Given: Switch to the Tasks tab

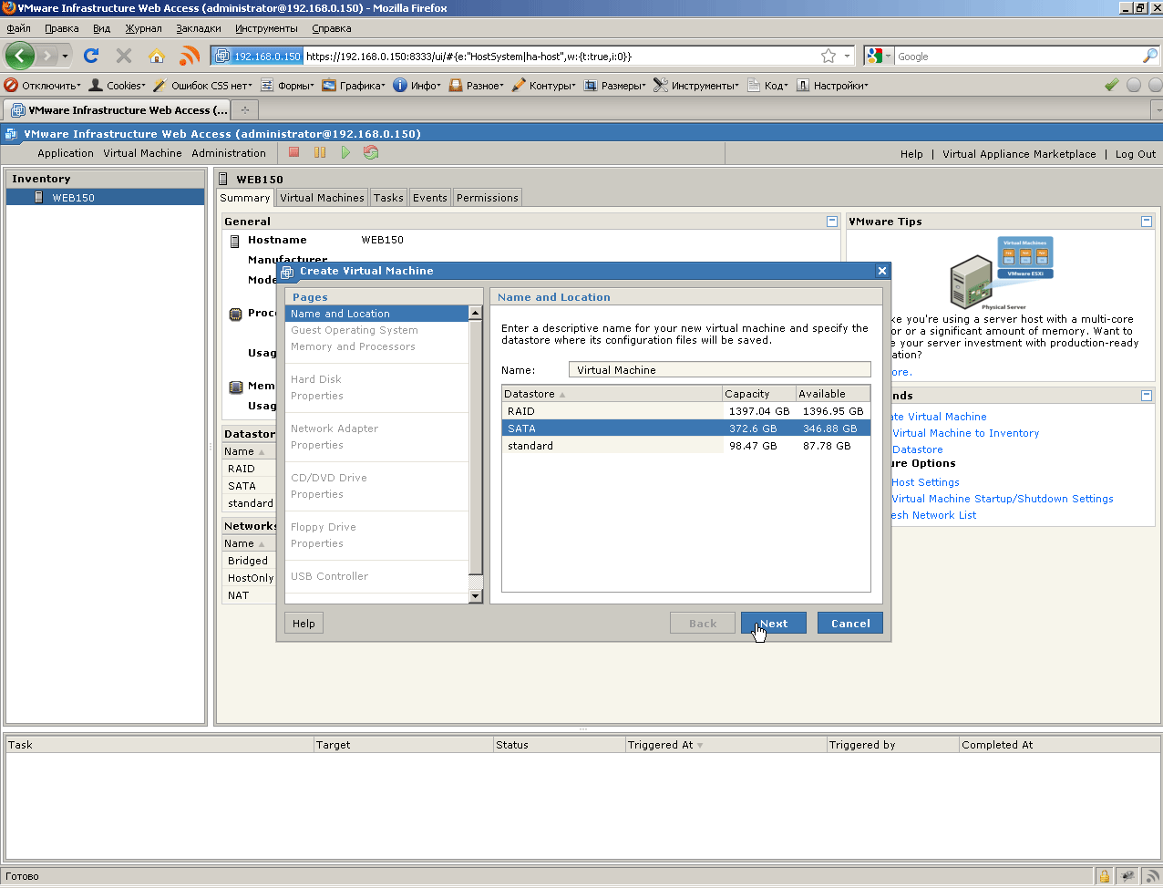Looking at the screenshot, I should (388, 198).
